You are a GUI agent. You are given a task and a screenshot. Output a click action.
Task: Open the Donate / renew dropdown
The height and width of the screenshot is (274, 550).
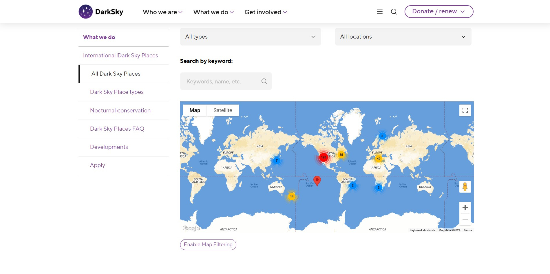pos(439,12)
